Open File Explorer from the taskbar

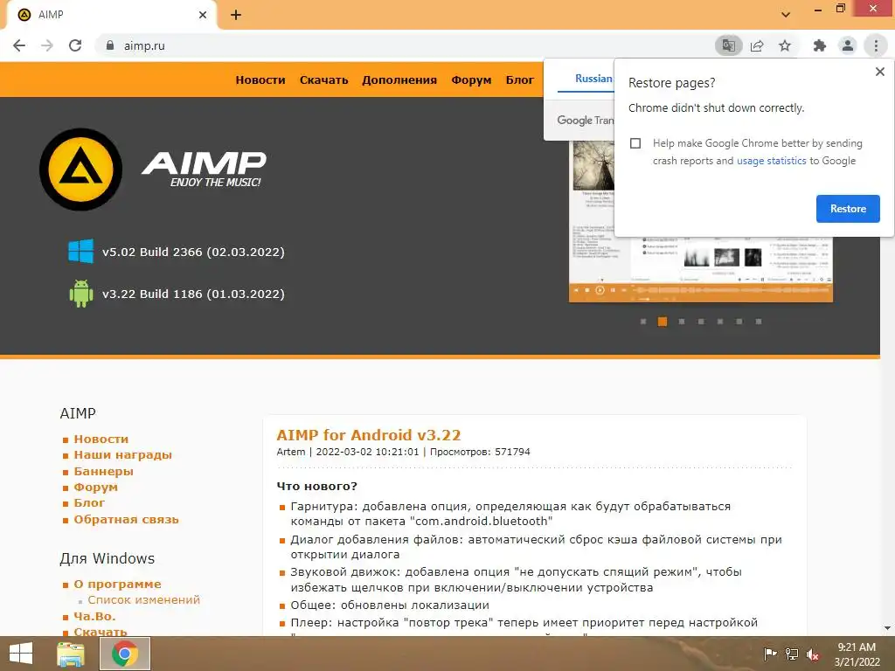point(70,654)
